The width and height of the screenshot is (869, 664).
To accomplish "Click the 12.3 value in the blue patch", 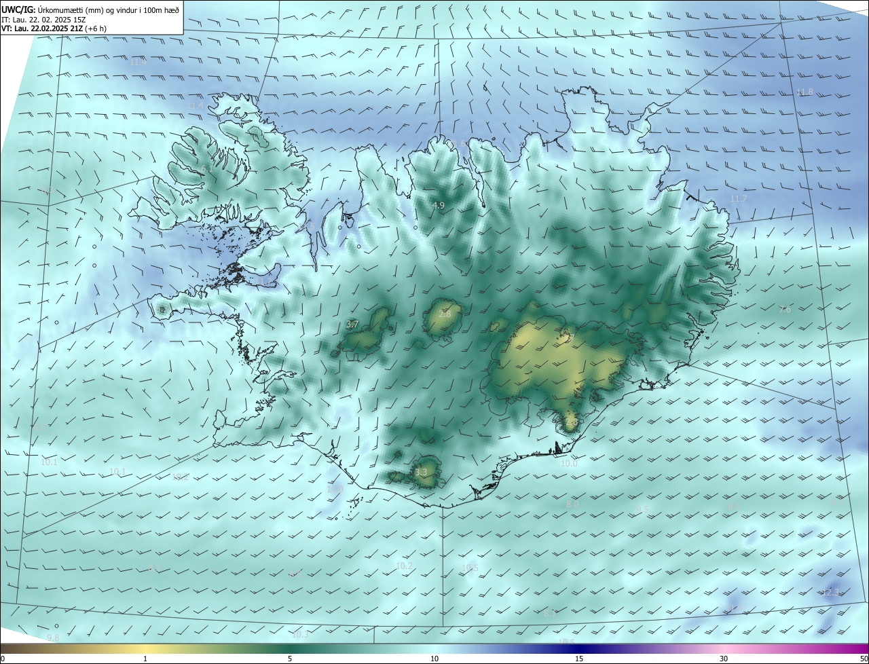I will pyautogui.click(x=831, y=593).
